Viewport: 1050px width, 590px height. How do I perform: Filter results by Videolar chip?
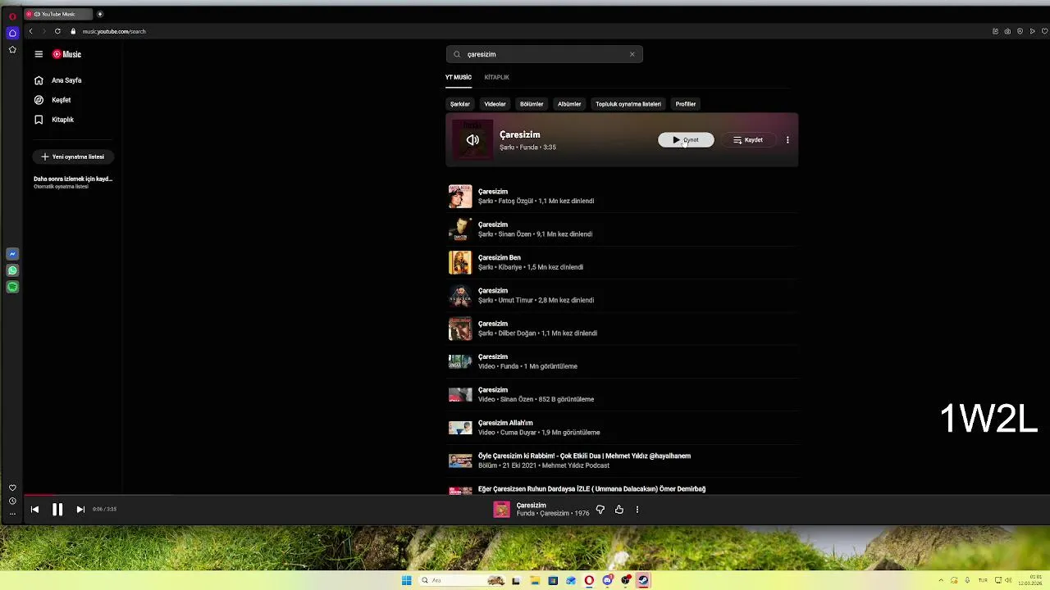(495, 104)
